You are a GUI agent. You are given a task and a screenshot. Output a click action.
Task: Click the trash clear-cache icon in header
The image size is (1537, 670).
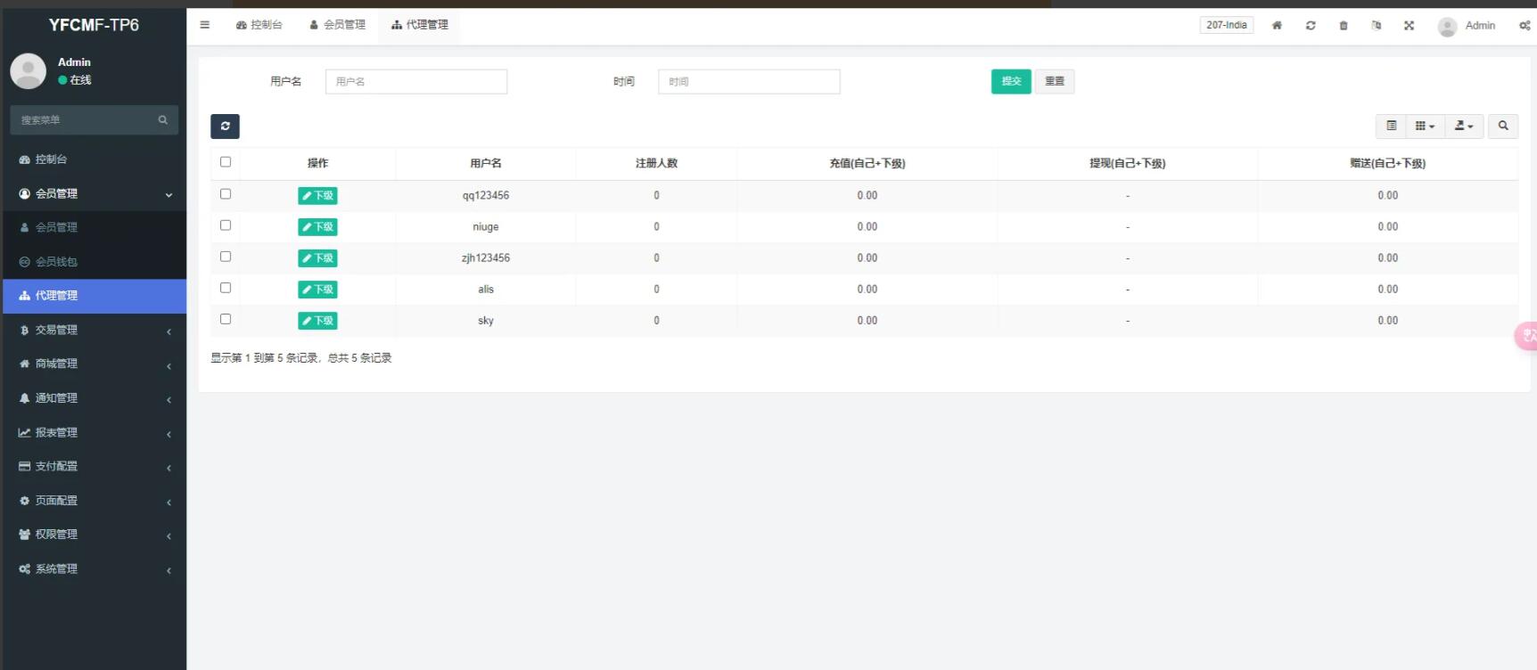click(1344, 26)
